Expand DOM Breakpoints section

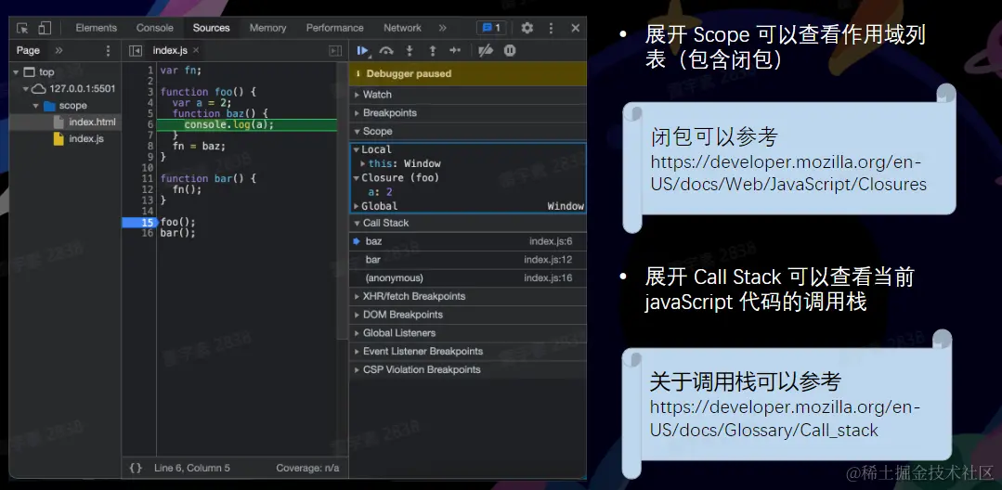pos(468,315)
